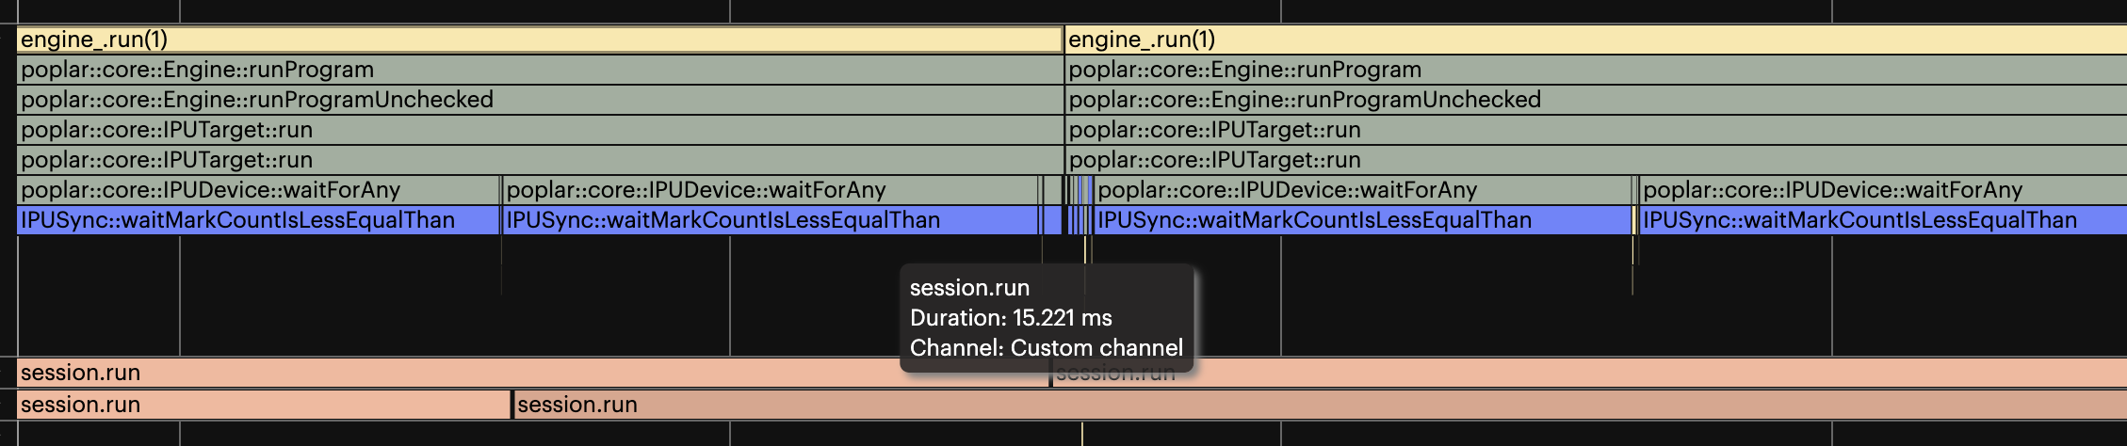Select the third IPUDevice::waitForAny span
The width and height of the screenshot is (2127, 446).
point(1362,190)
